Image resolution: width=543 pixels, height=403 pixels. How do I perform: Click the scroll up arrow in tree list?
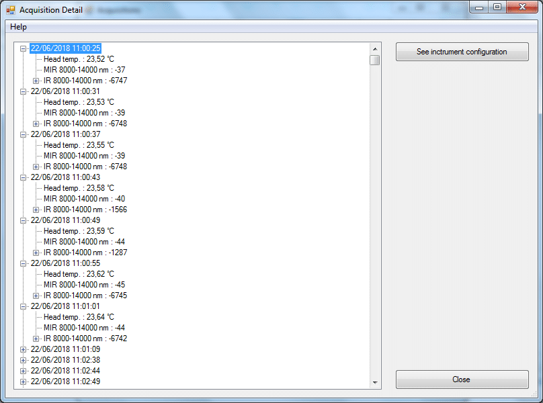375,49
